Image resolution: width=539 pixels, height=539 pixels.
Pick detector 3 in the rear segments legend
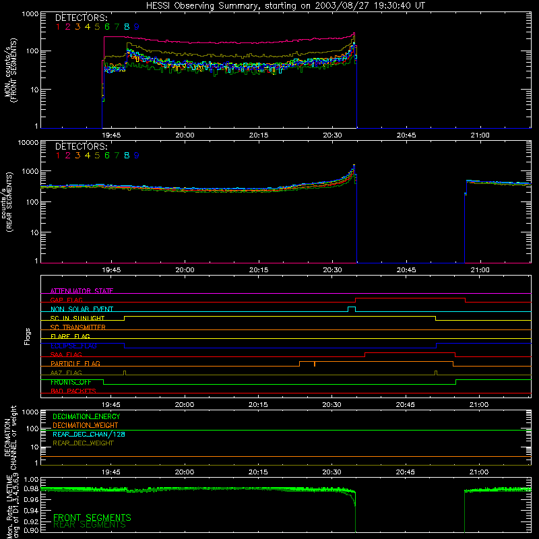77,156
